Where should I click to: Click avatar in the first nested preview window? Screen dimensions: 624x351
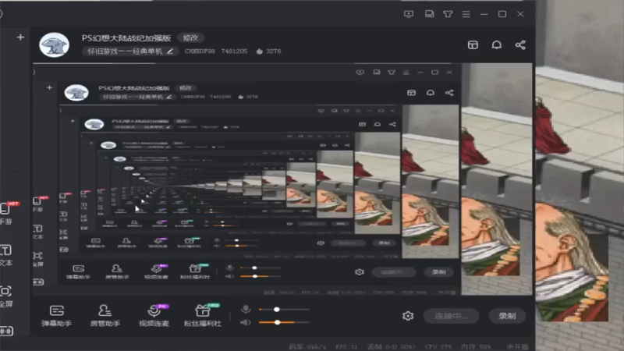[76, 93]
